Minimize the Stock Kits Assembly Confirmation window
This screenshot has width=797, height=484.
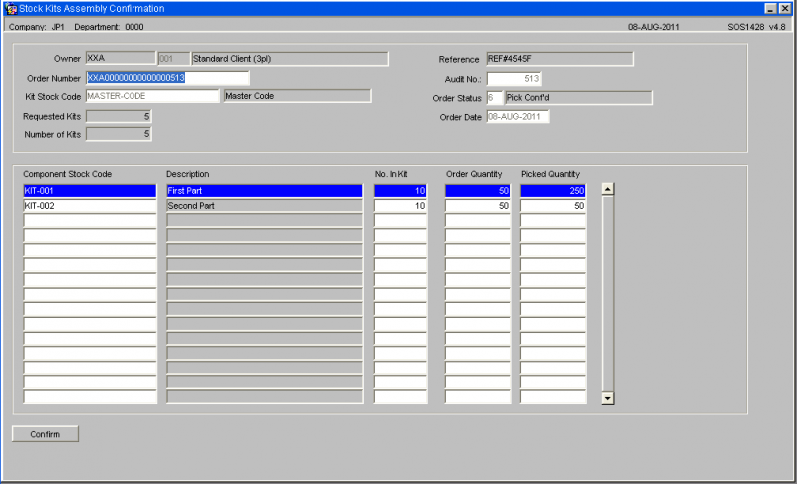(x=770, y=9)
